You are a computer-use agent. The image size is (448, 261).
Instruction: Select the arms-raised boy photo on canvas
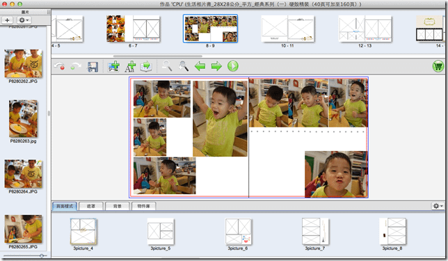click(x=220, y=118)
